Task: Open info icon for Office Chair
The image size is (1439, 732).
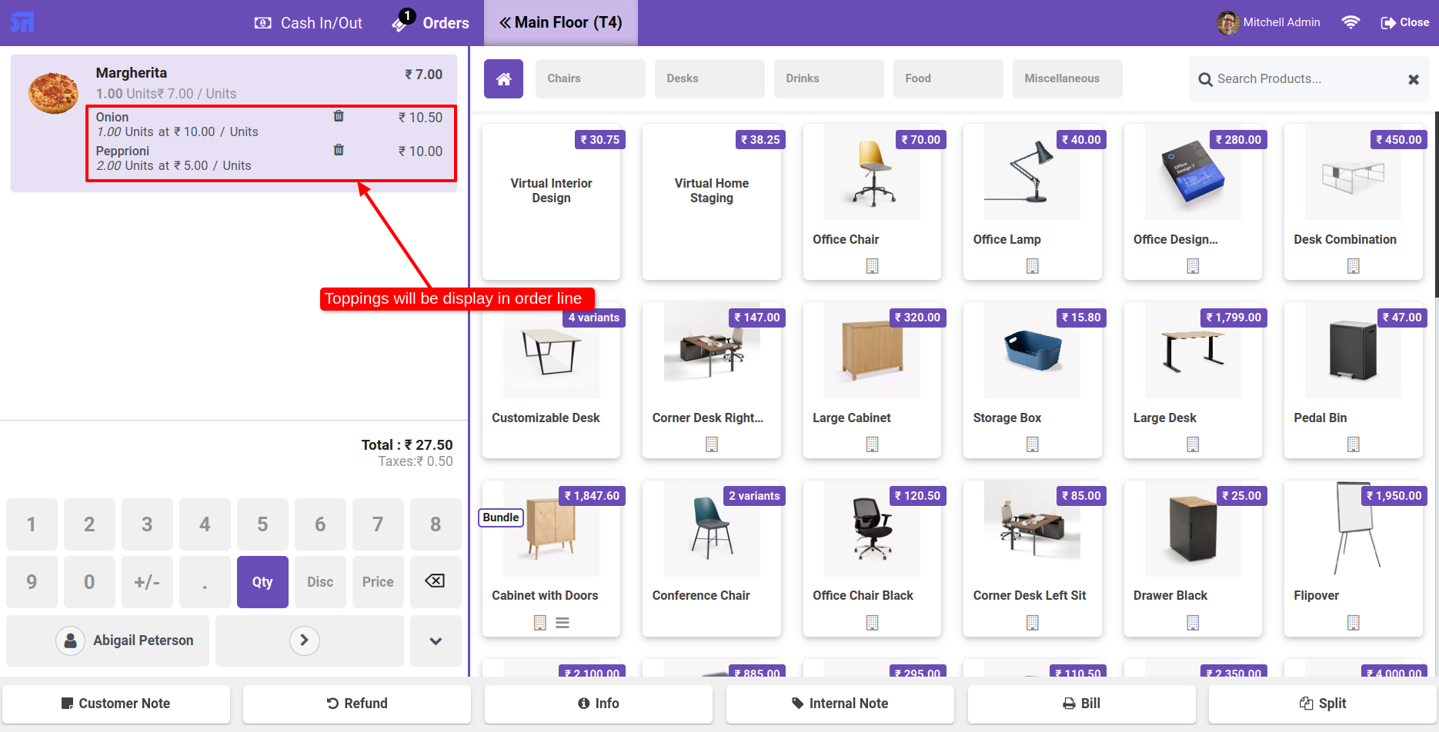Action: point(872,266)
